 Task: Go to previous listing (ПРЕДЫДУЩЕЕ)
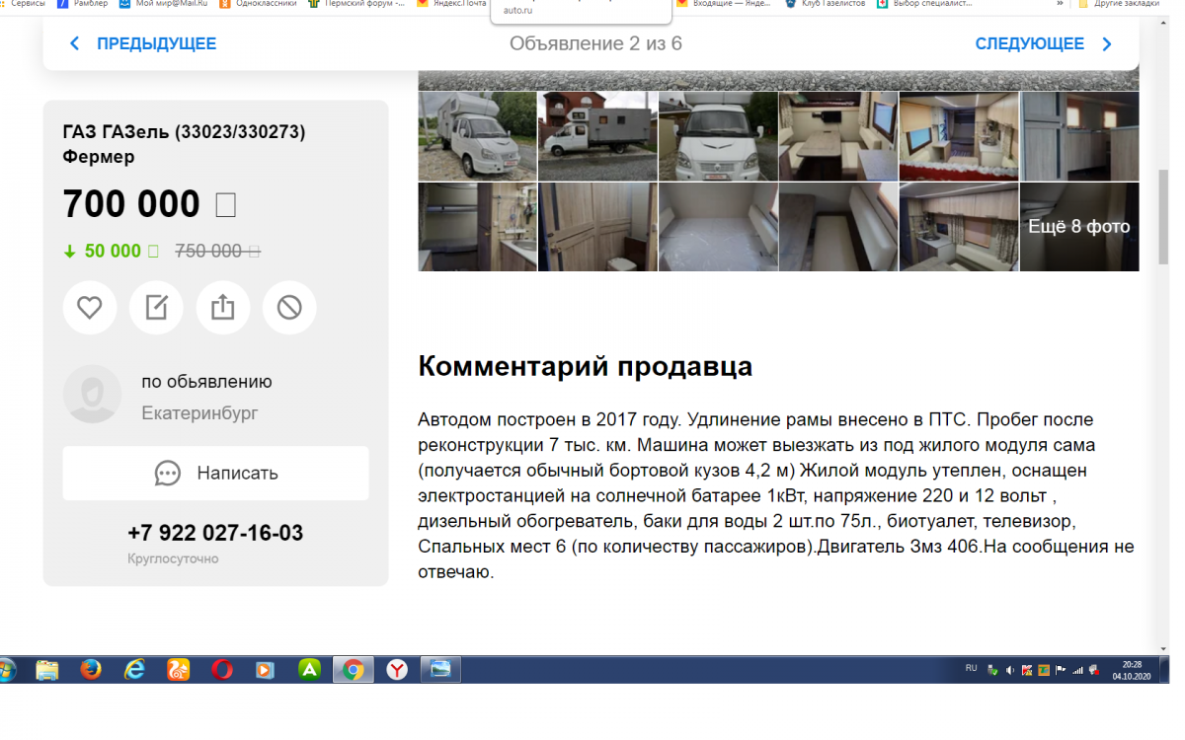click(x=142, y=43)
